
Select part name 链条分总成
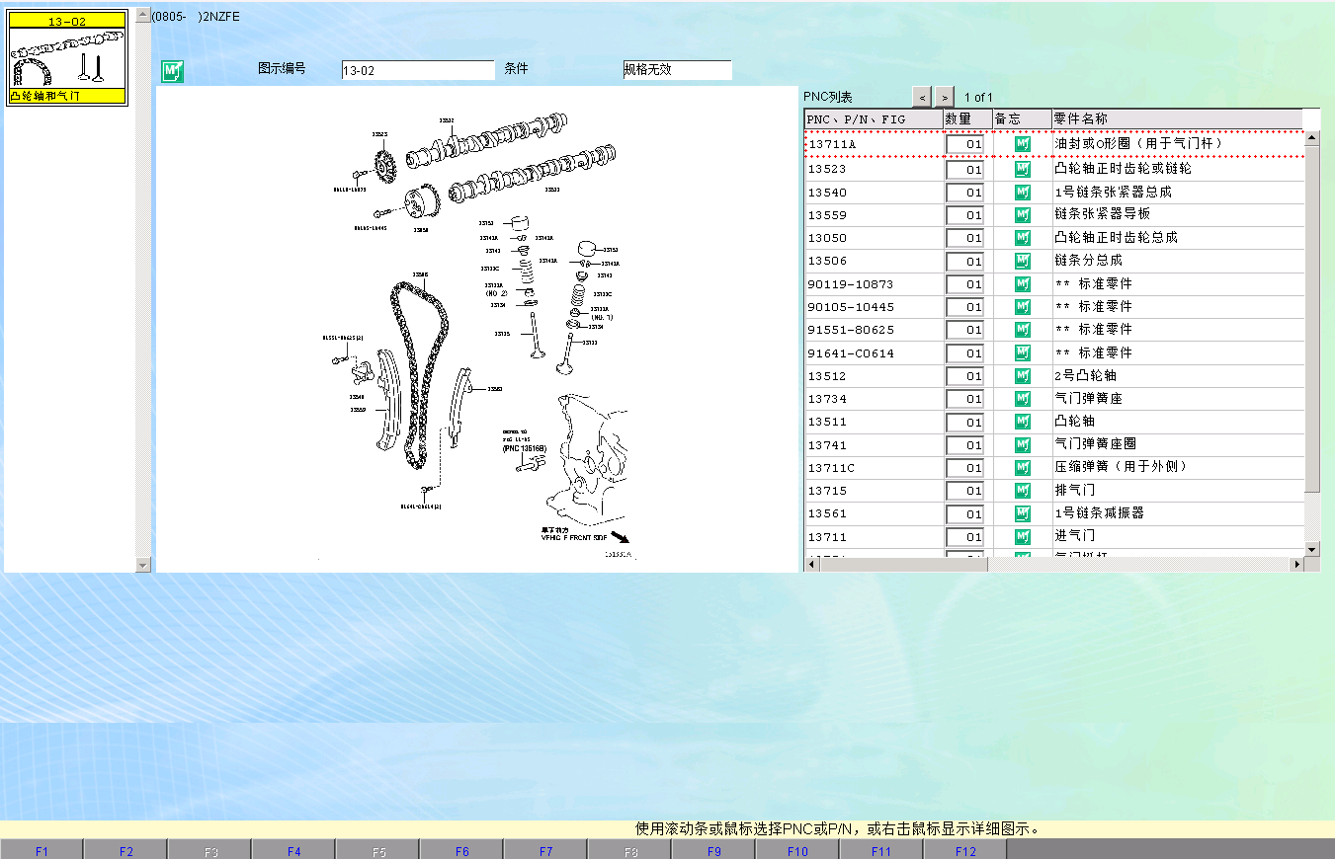tap(1088, 261)
